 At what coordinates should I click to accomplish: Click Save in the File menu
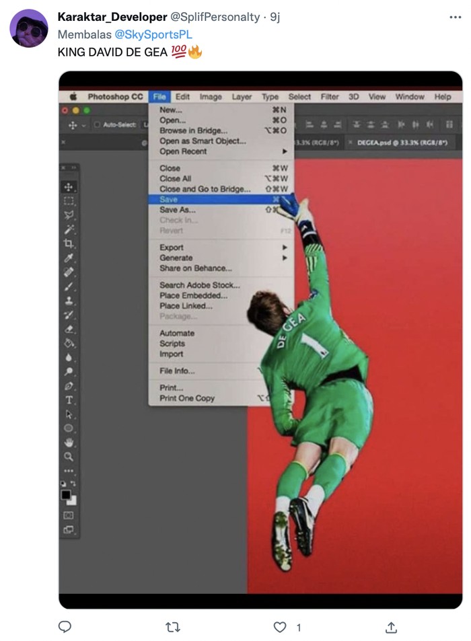[169, 200]
